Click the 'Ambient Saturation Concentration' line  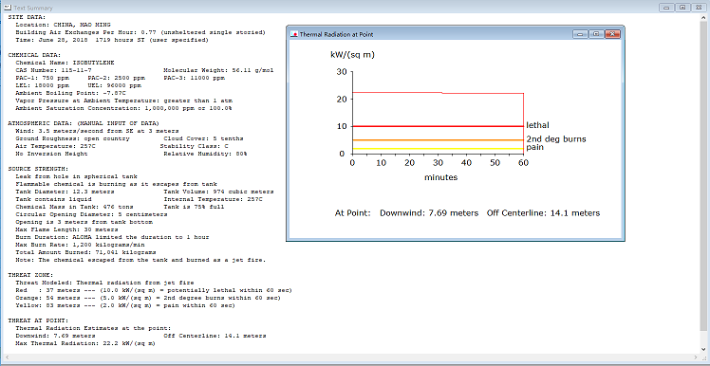pos(124,108)
